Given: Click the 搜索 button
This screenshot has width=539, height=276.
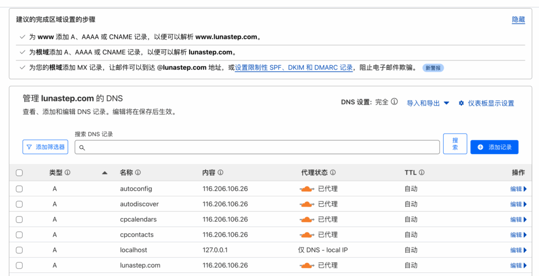Looking at the screenshot, I should coord(455,144).
